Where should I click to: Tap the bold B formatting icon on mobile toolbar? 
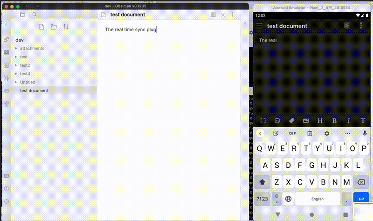334,121
